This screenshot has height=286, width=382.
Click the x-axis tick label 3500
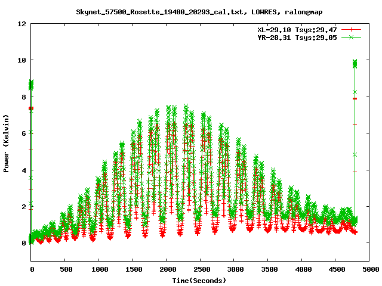[269, 269]
